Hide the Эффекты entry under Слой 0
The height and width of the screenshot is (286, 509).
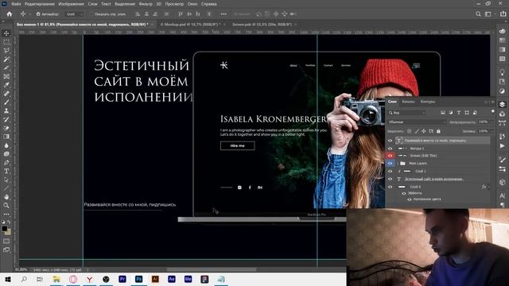pos(404,193)
